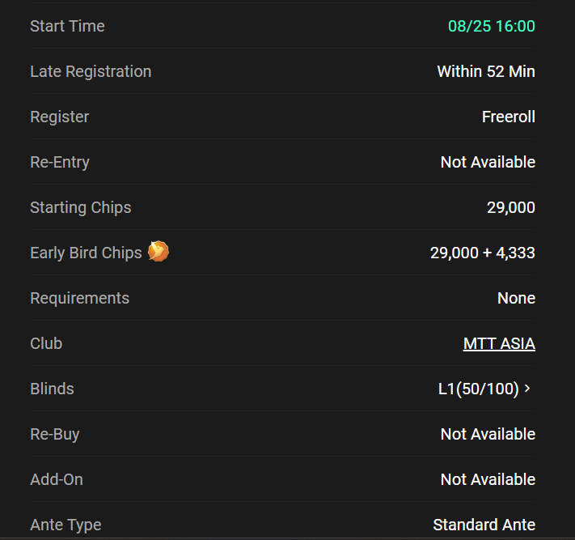Screen dimensions: 575x540
Task: Click the 29,000 starting chips value
Action: [511, 207]
